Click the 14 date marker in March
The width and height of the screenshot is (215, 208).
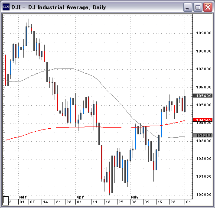(x=46, y=202)
